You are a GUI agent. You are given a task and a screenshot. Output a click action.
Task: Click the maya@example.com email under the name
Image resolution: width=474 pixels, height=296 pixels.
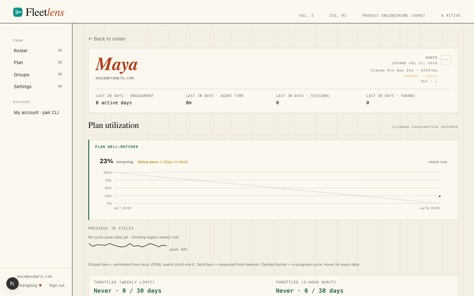[115, 78]
